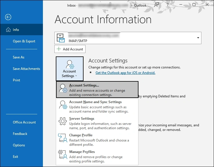Click the IMAP/SMTP label text
The height and width of the screenshot is (167, 214).
78,41
